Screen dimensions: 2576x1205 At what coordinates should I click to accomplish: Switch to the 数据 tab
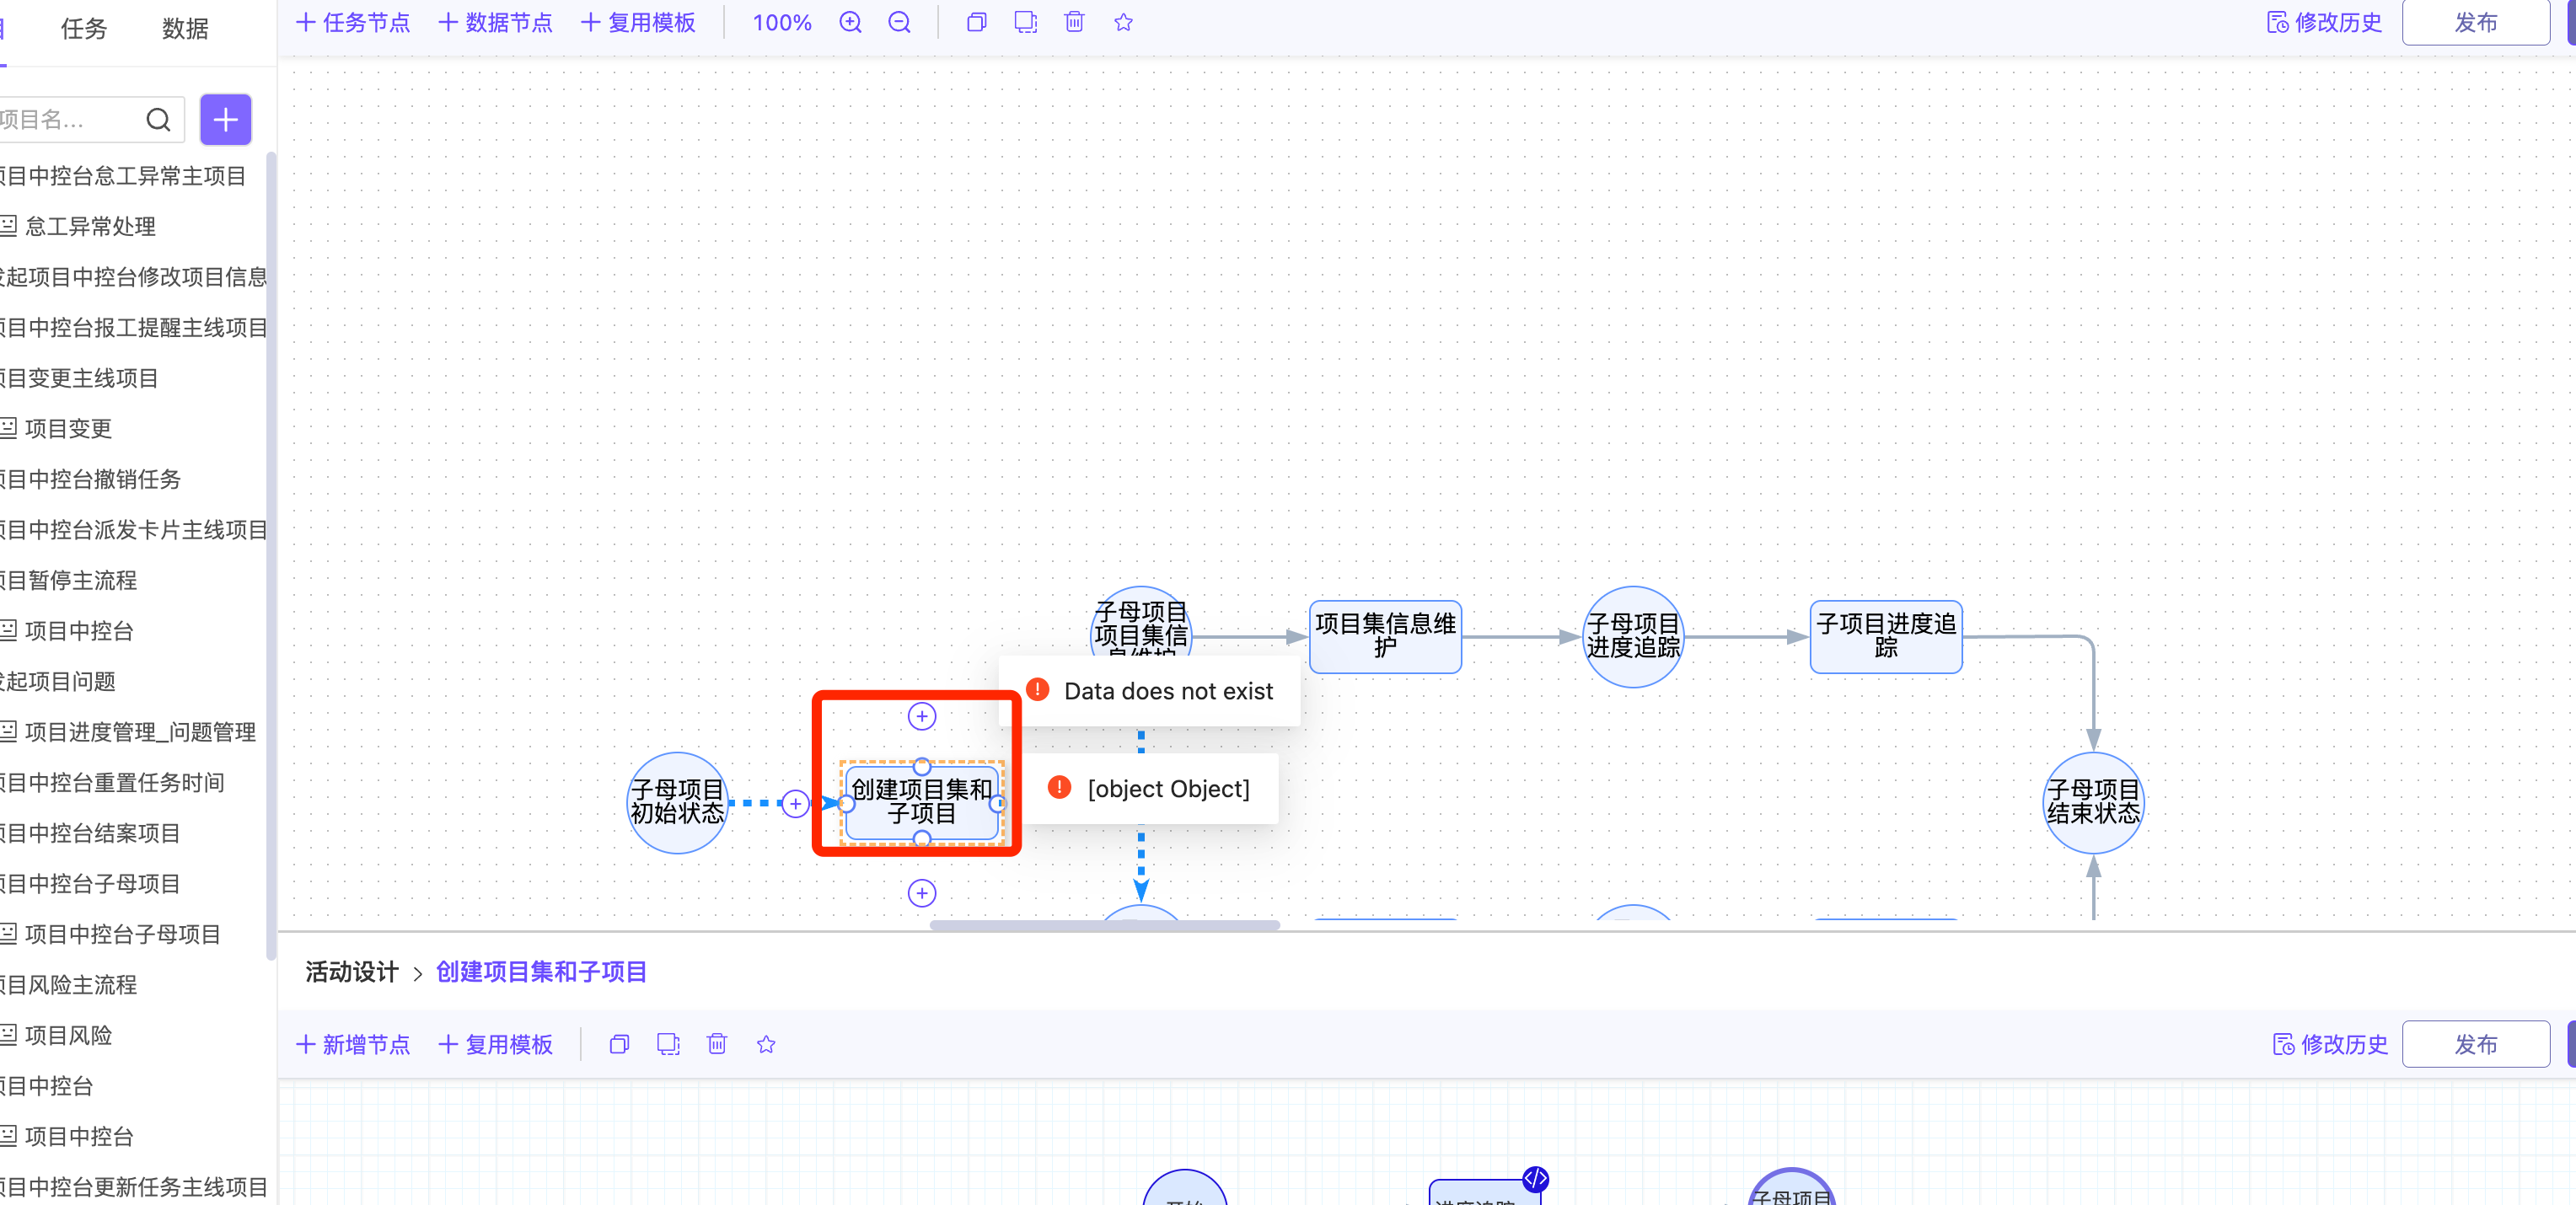(x=185, y=28)
